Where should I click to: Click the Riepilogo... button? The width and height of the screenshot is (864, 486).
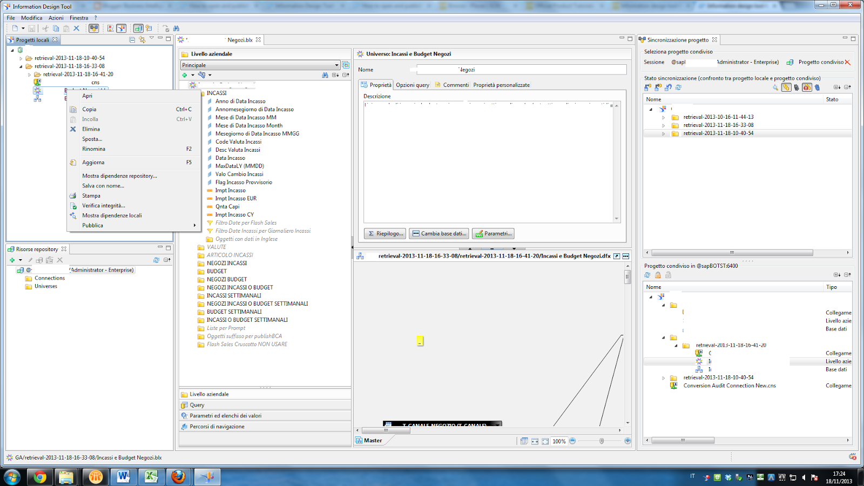point(384,233)
